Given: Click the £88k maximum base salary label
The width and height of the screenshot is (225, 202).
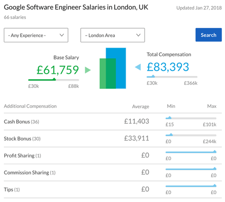Looking at the screenshot, I should click(74, 86).
